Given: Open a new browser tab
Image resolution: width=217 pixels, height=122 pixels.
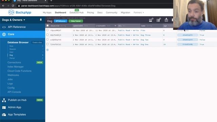Looking at the screenshot, I should [51, 1].
